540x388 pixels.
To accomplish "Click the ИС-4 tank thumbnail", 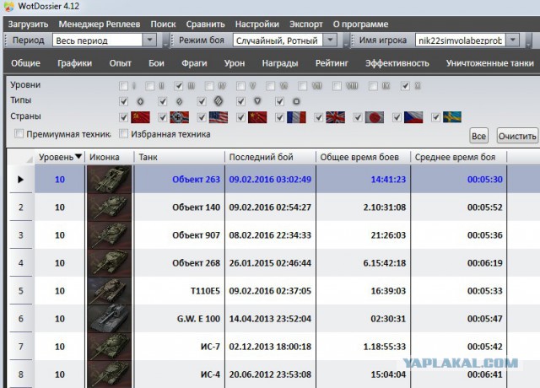I will pyautogui.click(x=109, y=374).
